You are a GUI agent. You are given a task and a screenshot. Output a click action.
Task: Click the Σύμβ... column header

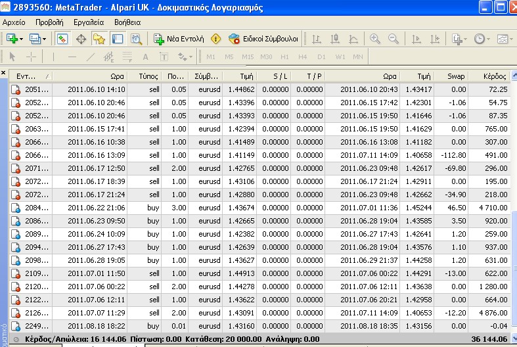click(206, 76)
